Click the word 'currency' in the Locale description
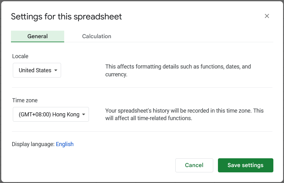The image size is (284, 183). (116, 75)
